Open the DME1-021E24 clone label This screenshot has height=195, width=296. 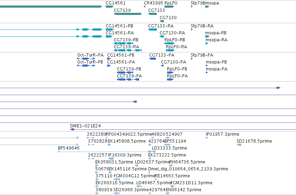coord(85,126)
